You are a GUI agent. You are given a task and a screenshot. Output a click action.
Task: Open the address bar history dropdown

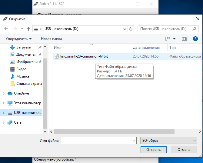click(125, 29)
